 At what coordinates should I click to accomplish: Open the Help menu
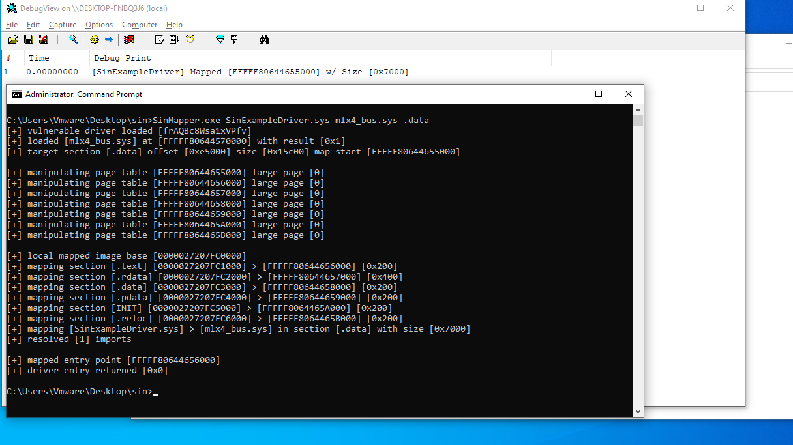point(174,25)
